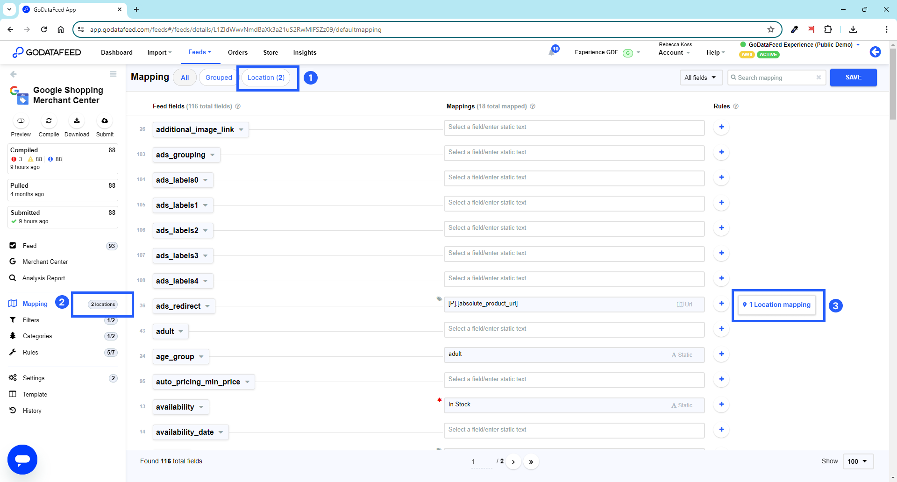Go to next page of fields
Image resolution: width=897 pixels, height=482 pixels.
(513, 462)
